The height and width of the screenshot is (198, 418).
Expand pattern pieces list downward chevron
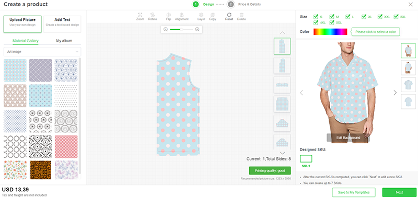(282, 153)
